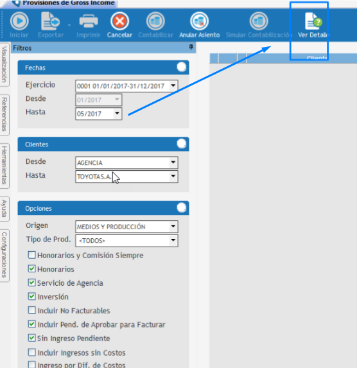
Task: Check Incluir No Facturables option
Action: coord(31,310)
